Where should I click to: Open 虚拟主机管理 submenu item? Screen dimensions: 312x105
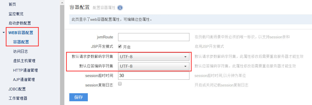(x=24, y=61)
